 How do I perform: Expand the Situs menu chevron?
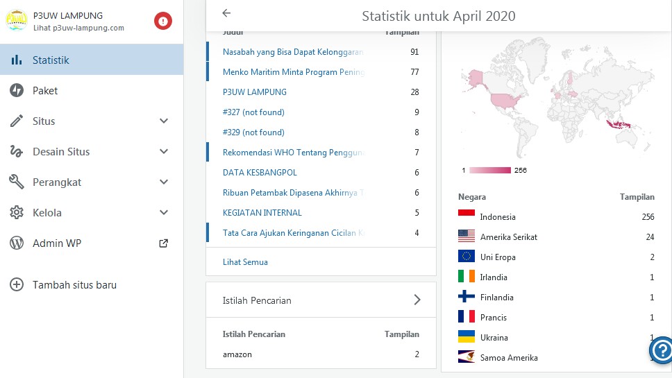(164, 121)
